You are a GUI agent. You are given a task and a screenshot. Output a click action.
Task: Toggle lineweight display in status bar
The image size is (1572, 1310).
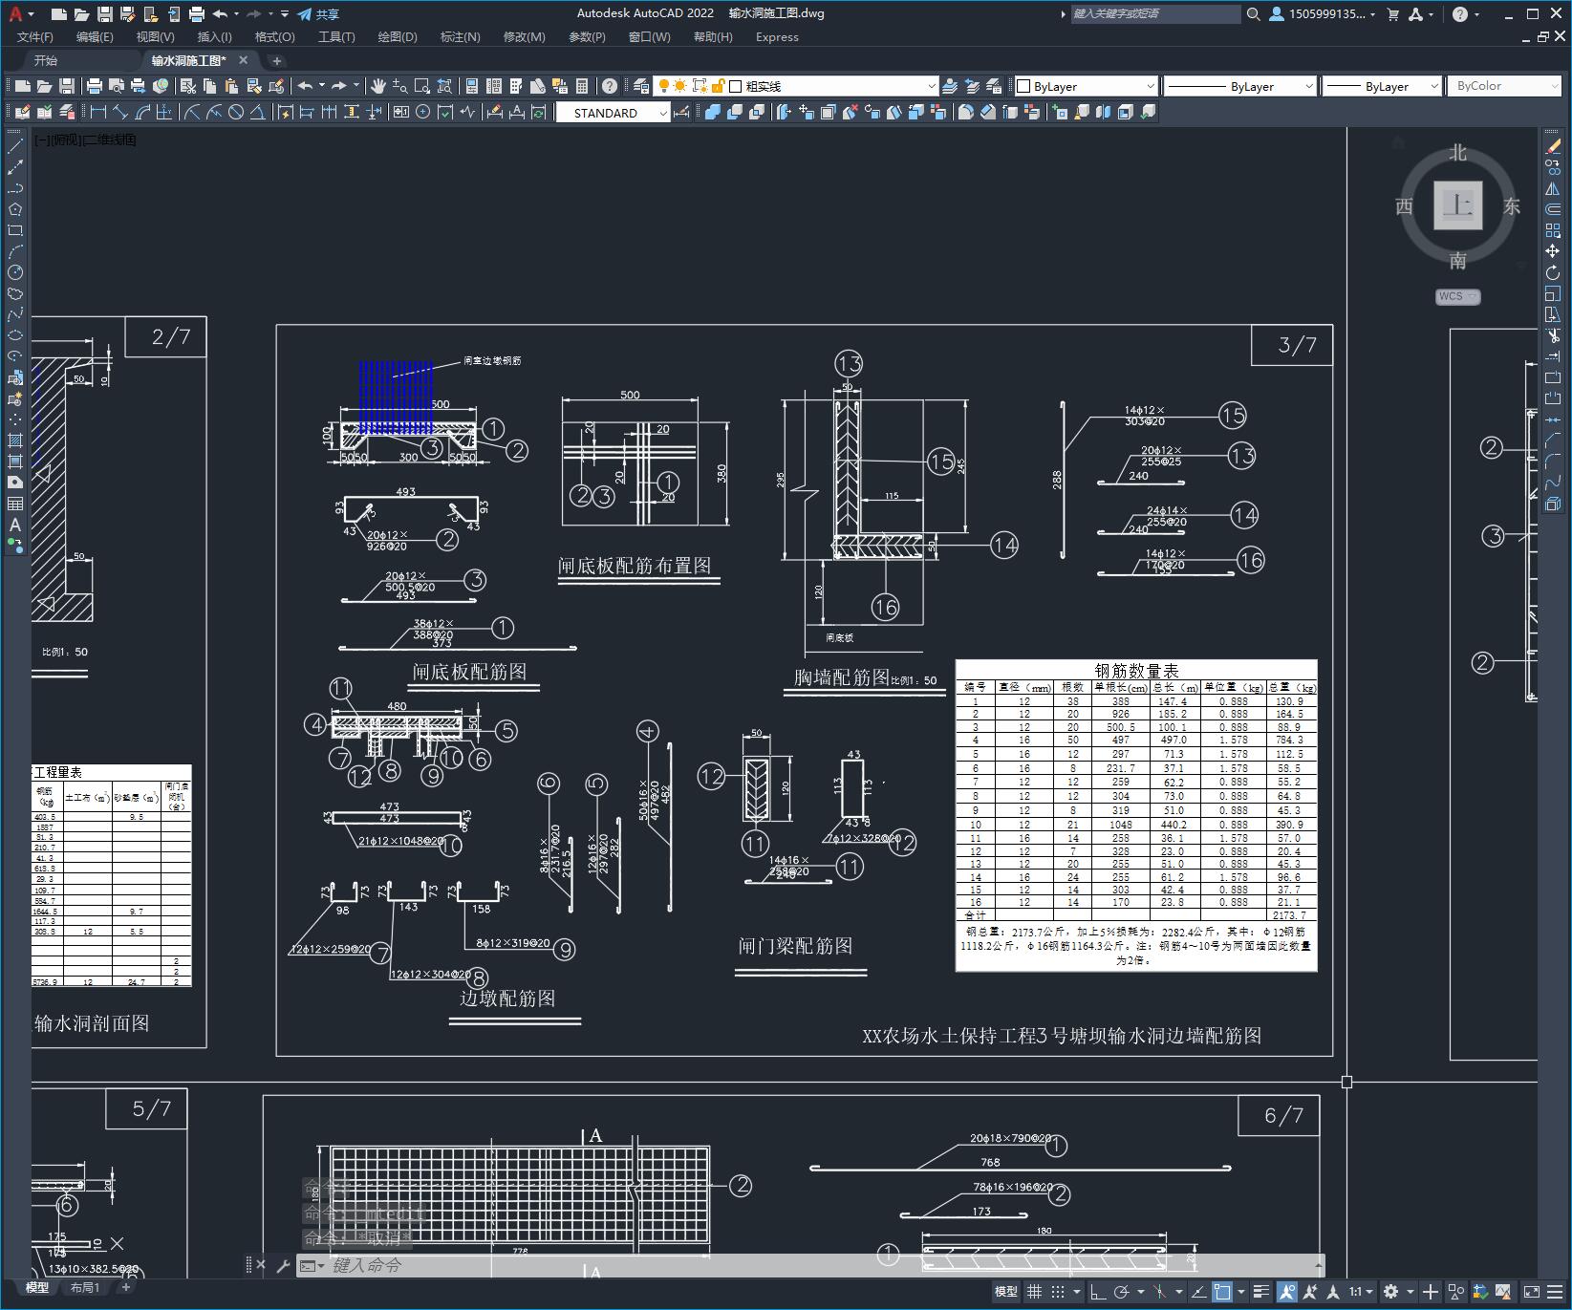(x=1261, y=1292)
